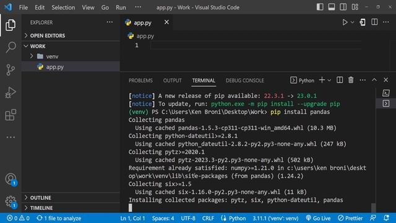396x223 pixels.
Task: Select the TERMINAL panel tab
Action: 204,81
